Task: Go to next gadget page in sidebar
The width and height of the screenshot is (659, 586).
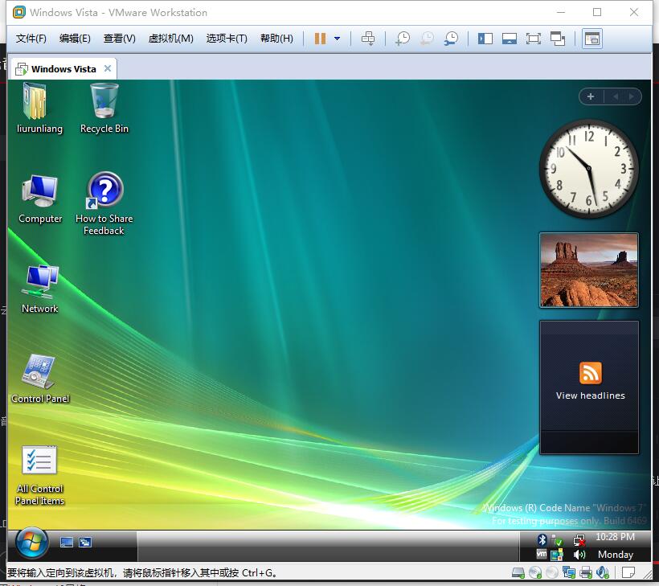Action: point(631,96)
